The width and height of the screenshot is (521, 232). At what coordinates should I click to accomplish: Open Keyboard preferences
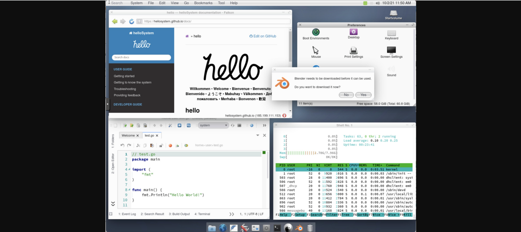pos(391,35)
